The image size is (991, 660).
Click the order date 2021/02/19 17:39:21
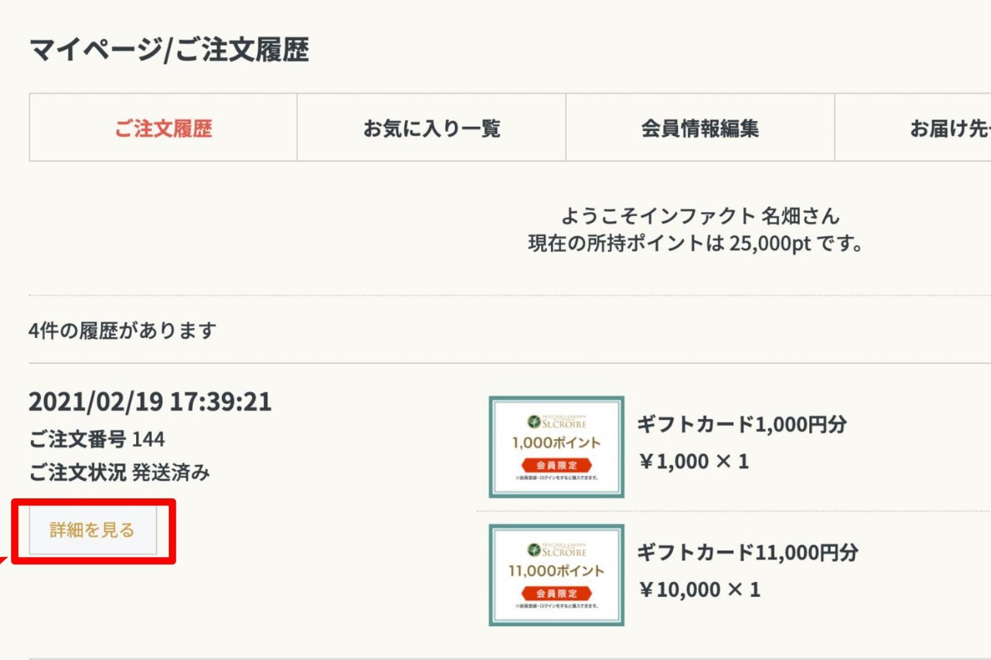[x=150, y=402]
